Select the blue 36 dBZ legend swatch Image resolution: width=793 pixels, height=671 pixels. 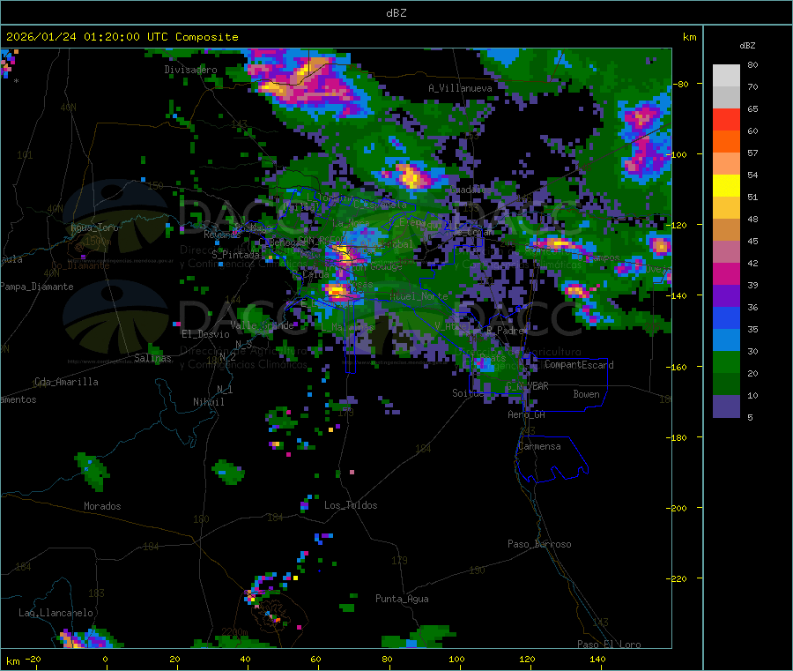coord(726,317)
